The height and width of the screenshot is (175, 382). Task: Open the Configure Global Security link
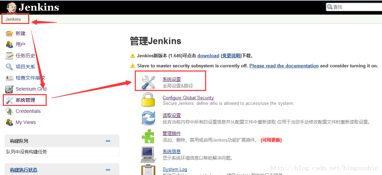(188, 98)
